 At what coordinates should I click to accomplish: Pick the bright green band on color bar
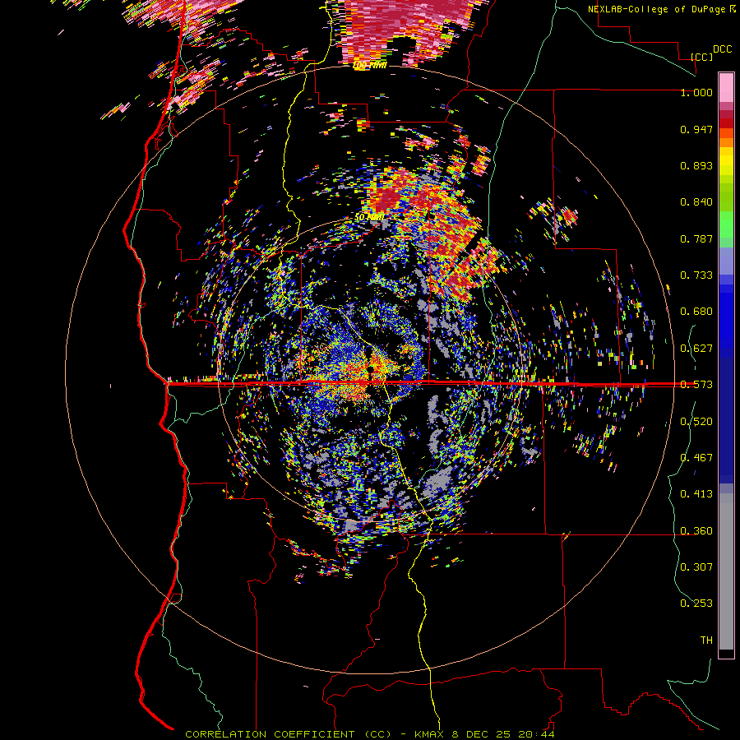tap(726, 224)
